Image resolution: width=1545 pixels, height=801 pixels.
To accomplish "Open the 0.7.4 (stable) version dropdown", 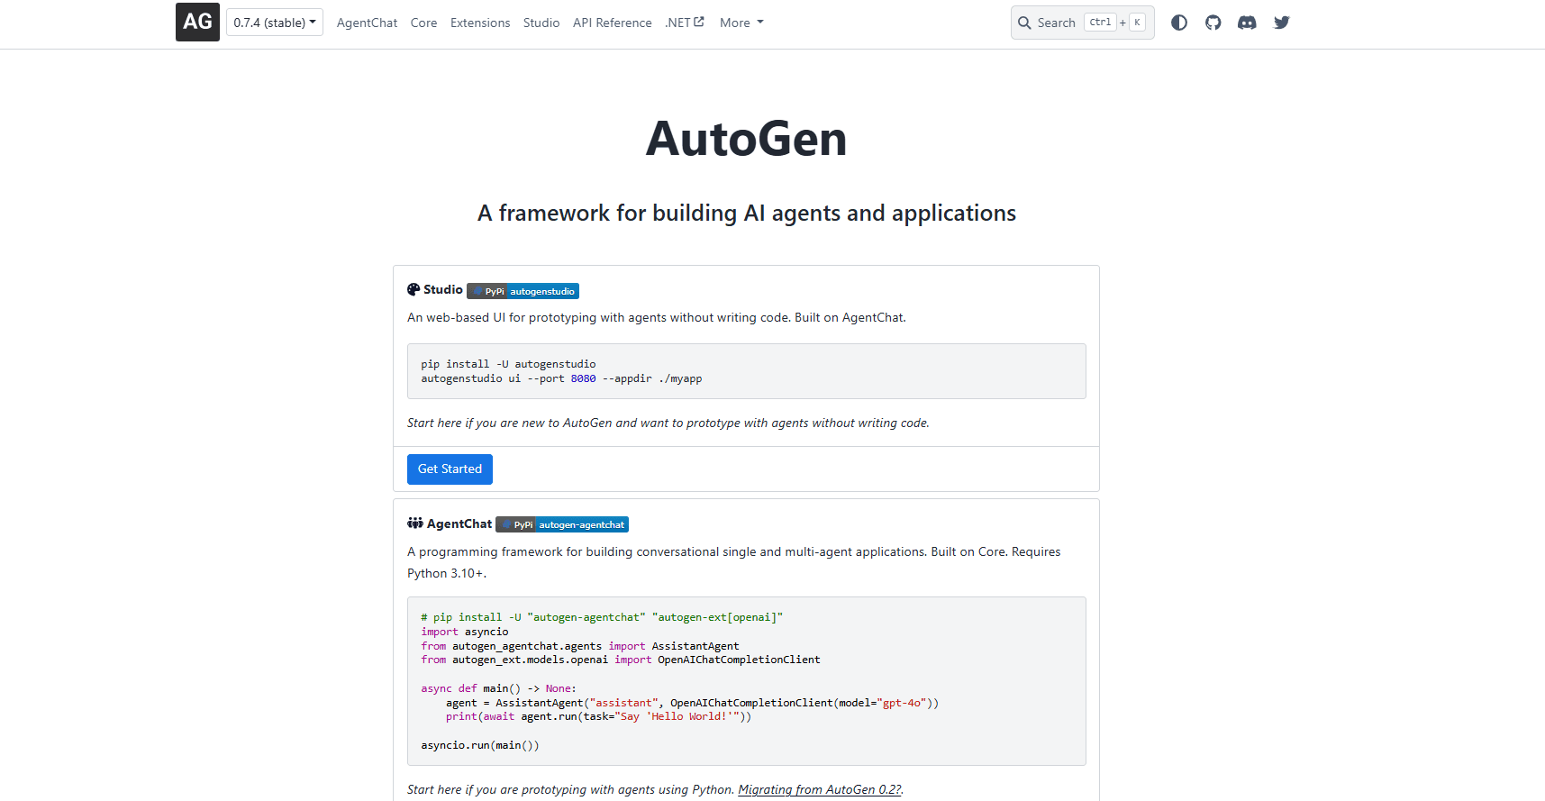I will pyautogui.click(x=275, y=23).
